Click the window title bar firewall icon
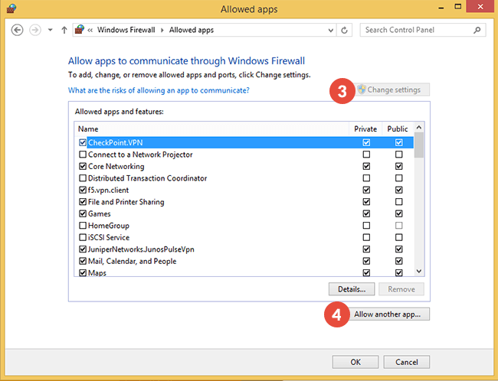 click(x=11, y=8)
